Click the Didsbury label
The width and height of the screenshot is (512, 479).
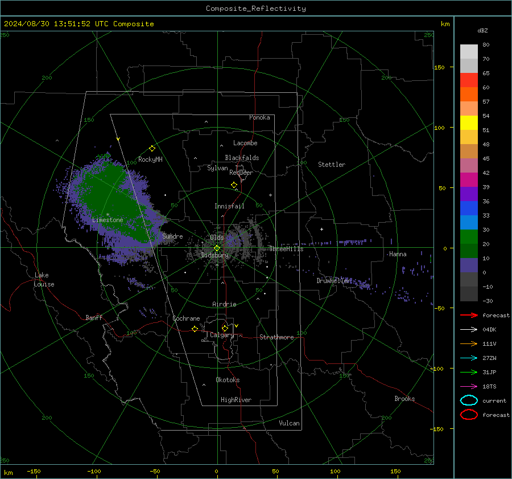(215, 255)
